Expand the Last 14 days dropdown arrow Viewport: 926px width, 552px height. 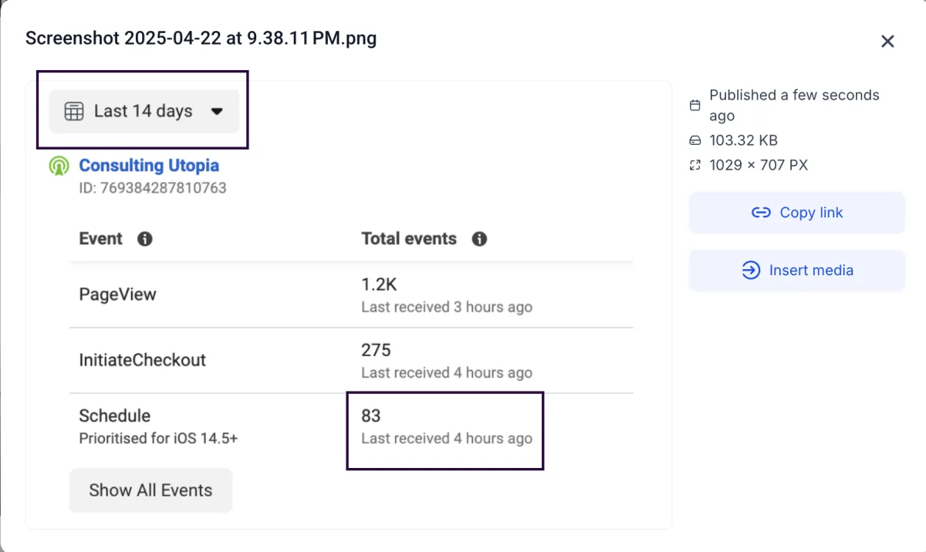click(217, 111)
